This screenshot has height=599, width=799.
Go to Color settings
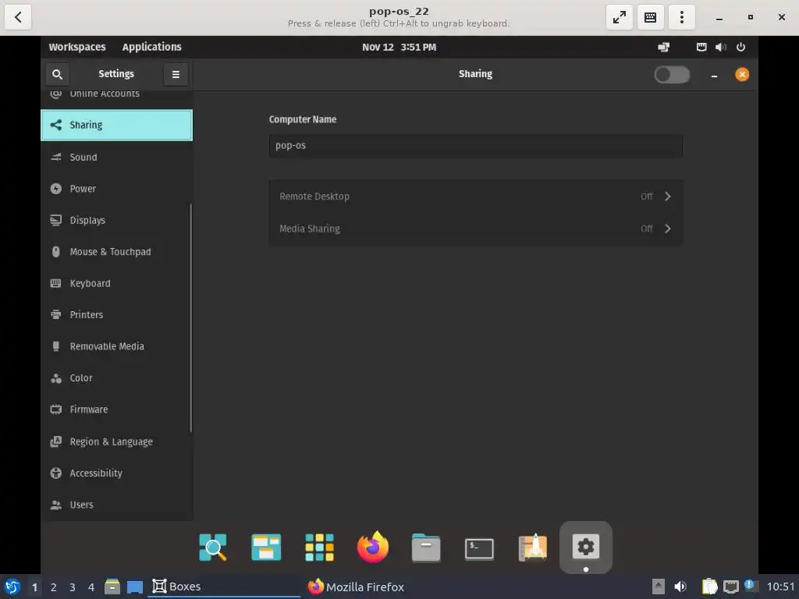pyautogui.click(x=117, y=378)
